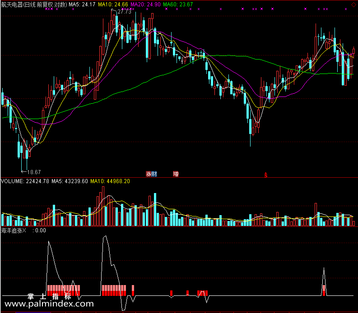Click the 涨财 info marker

[151, 174]
